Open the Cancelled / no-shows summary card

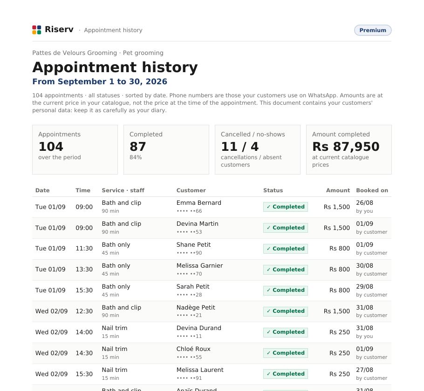(x=257, y=149)
